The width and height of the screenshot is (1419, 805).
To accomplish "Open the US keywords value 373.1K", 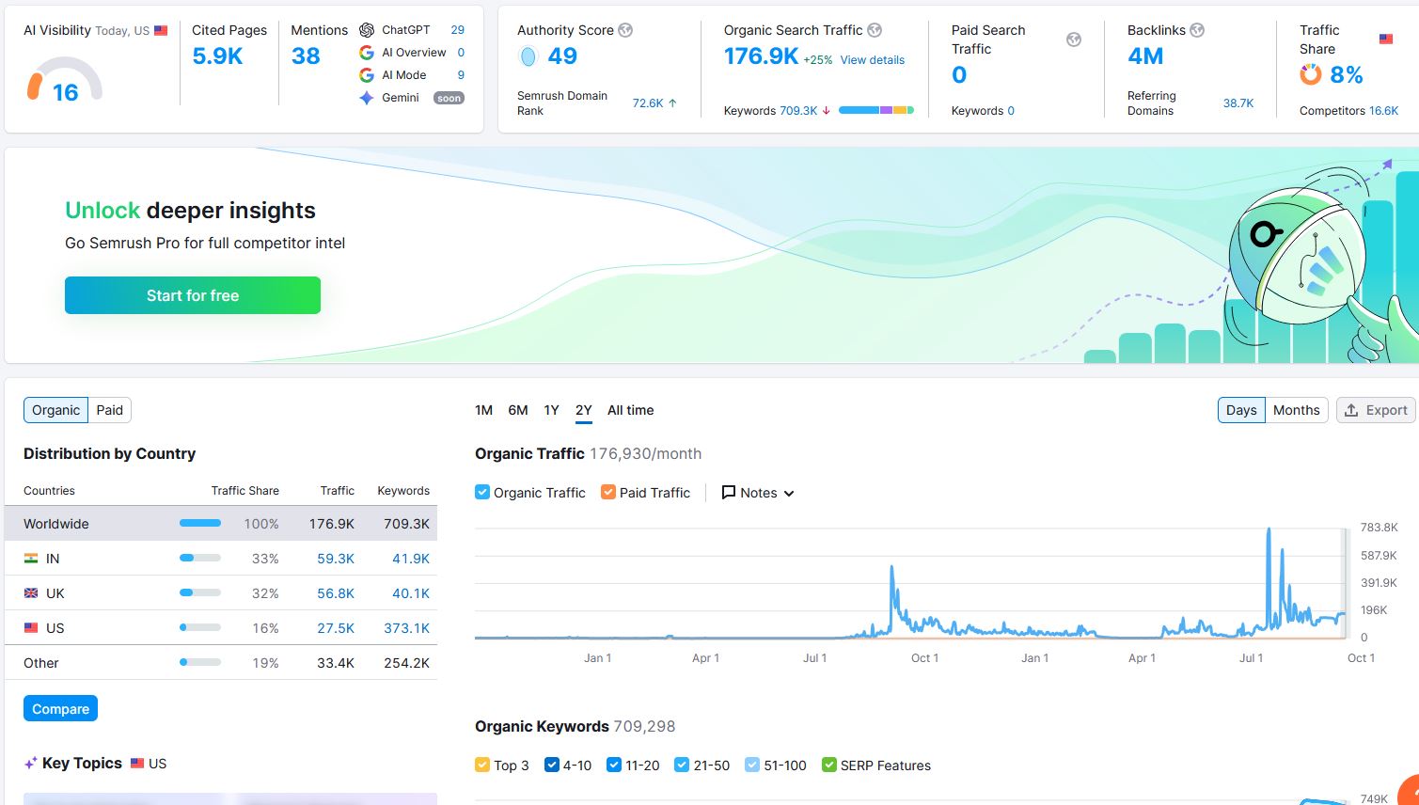I will tap(407, 628).
